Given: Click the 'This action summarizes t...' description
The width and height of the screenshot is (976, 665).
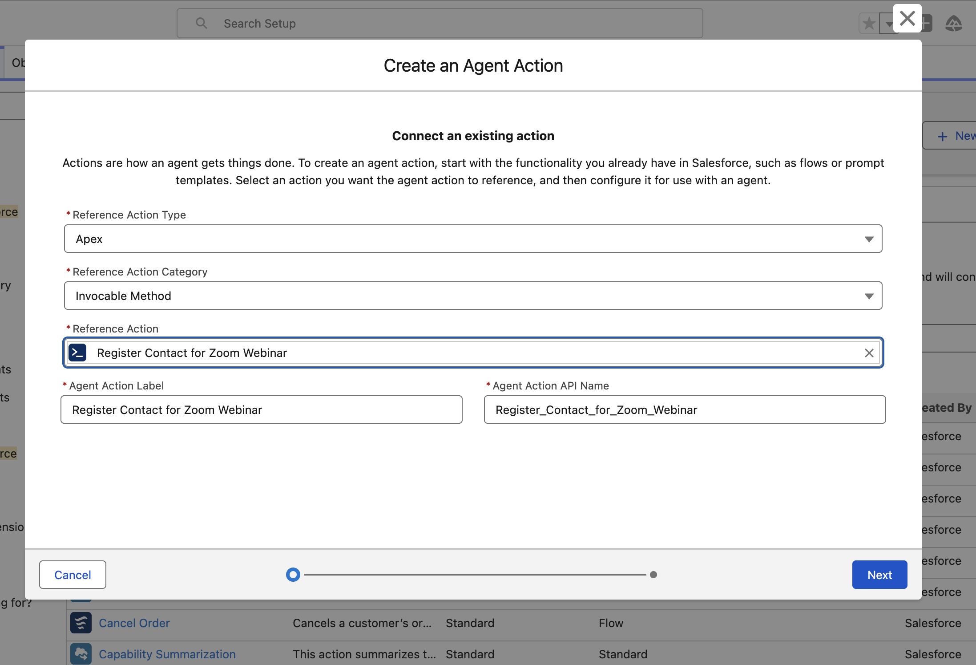Looking at the screenshot, I should click(364, 654).
